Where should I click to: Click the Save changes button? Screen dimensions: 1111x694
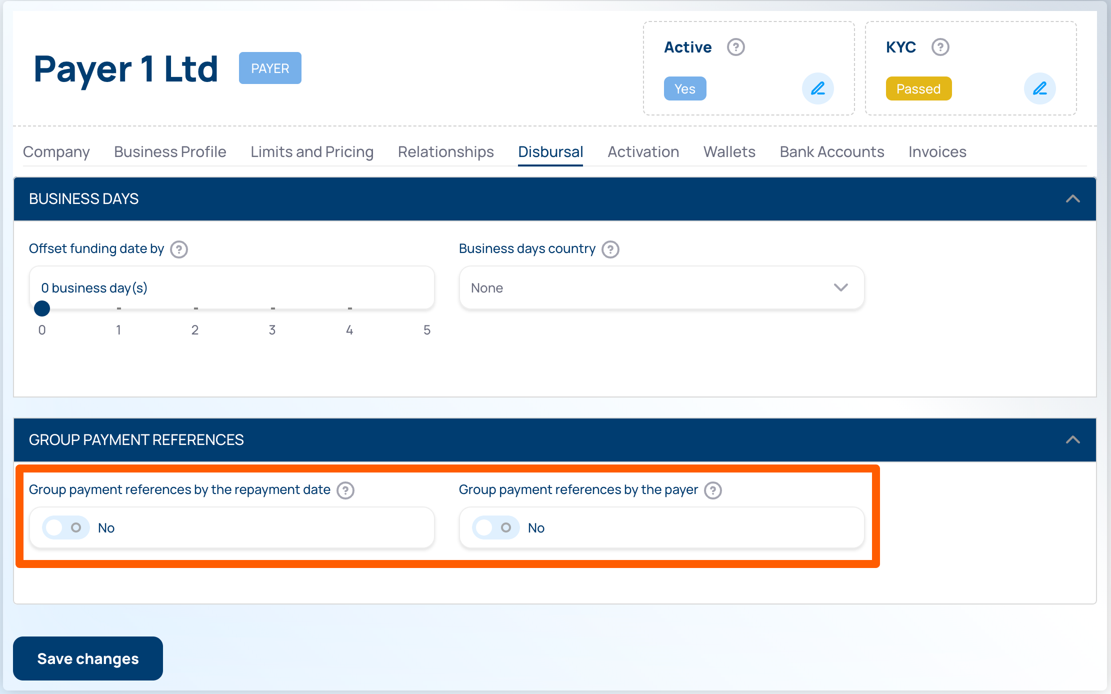click(88, 658)
